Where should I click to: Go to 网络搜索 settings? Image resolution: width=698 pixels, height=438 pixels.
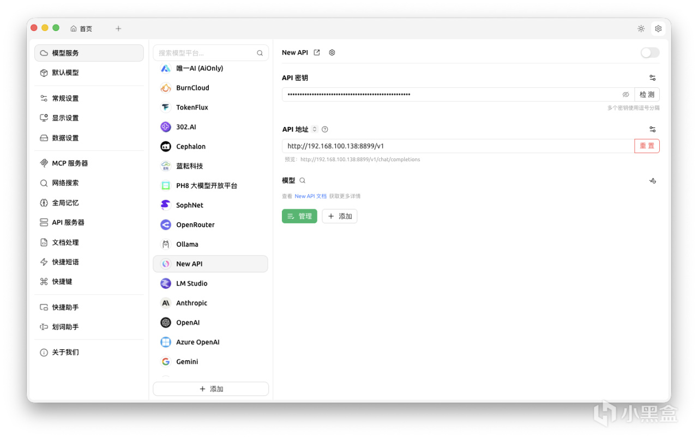[x=89, y=182]
